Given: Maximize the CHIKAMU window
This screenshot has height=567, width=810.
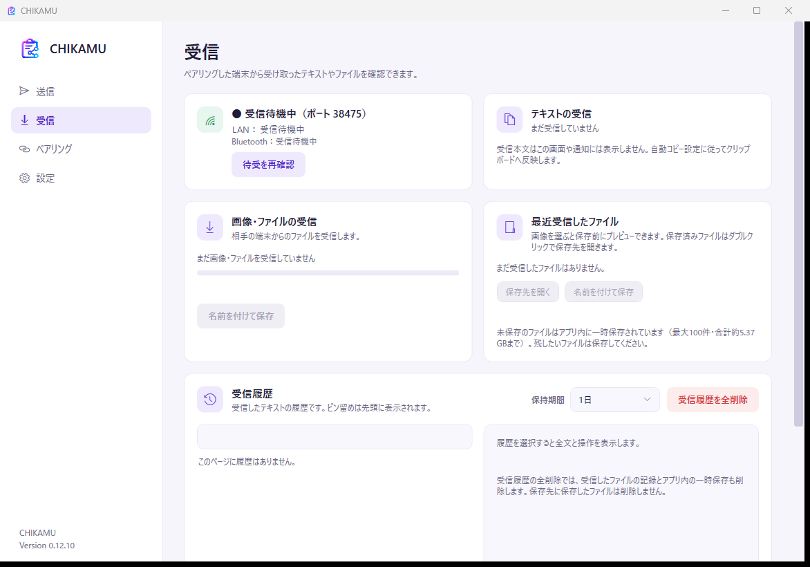Looking at the screenshot, I should point(757,10).
